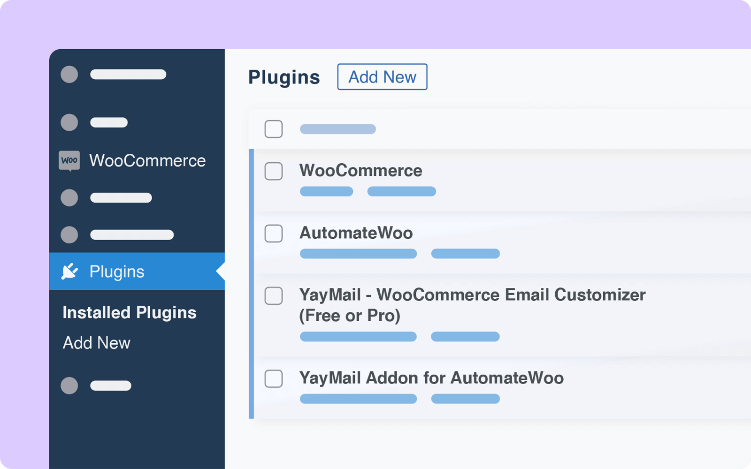Check the select-all checkbox in the header row

[x=274, y=129]
